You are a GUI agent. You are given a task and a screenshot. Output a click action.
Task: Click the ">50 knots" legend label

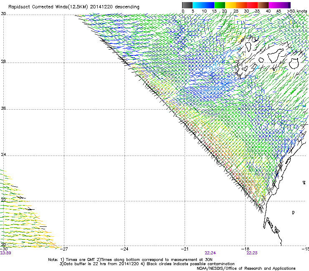tap(297, 11)
